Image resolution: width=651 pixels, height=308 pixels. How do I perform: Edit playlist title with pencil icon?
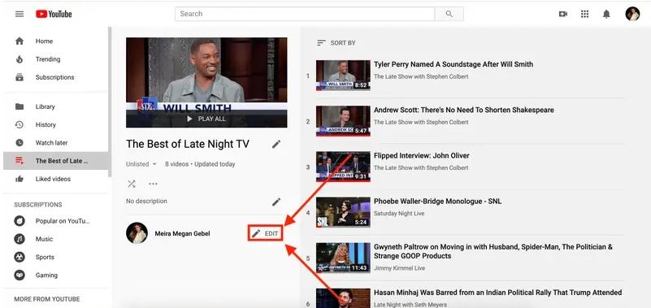276,144
